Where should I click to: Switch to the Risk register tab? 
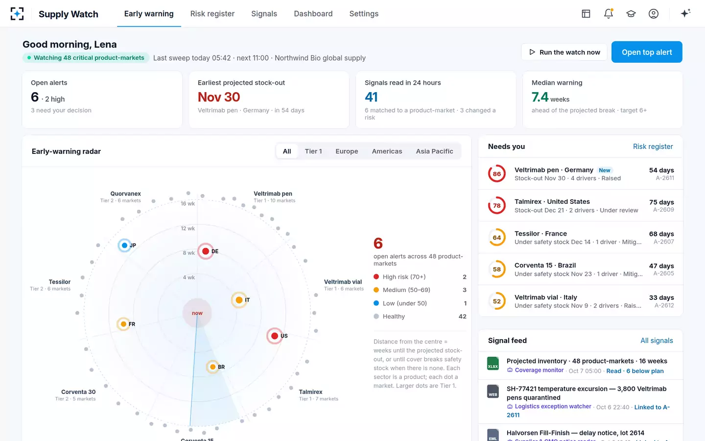tap(212, 14)
